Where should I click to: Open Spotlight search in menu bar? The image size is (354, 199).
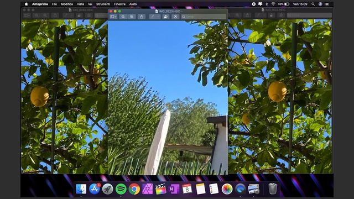313,4
